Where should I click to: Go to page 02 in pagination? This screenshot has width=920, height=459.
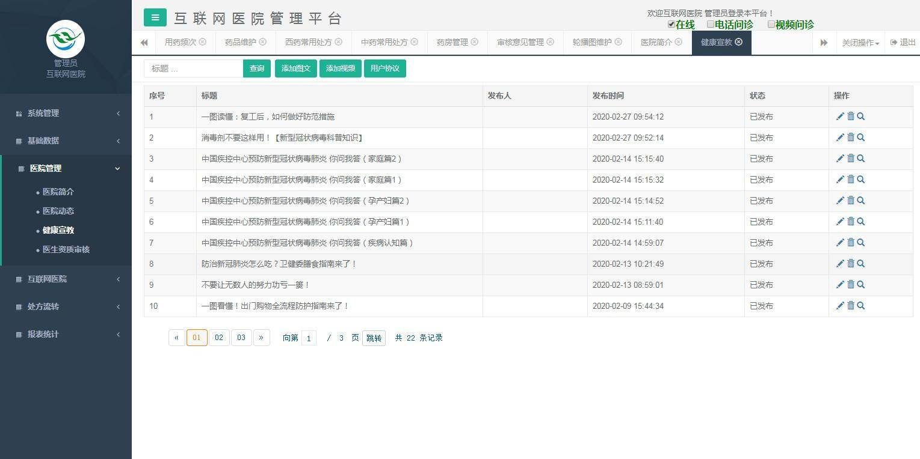(219, 338)
